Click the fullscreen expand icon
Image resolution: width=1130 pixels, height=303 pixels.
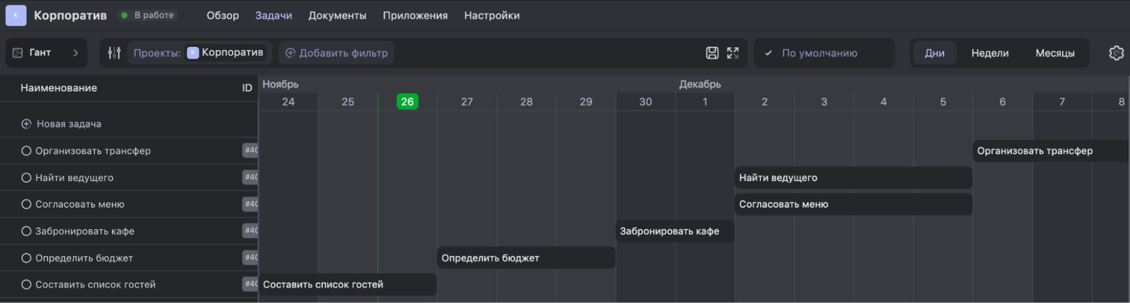(733, 53)
